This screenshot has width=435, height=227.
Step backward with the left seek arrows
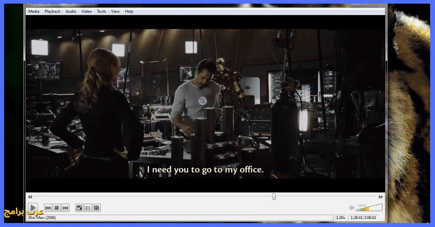click(30, 197)
